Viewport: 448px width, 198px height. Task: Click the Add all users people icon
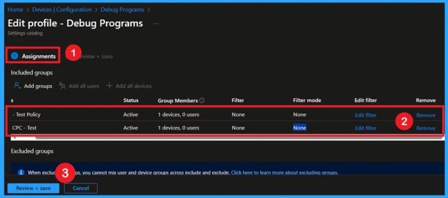pos(62,86)
